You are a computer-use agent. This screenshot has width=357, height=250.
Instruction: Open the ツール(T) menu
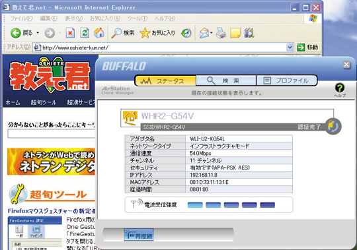click(x=138, y=18)
